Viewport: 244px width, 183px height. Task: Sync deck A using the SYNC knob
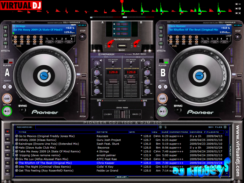[x=23, y=110]
